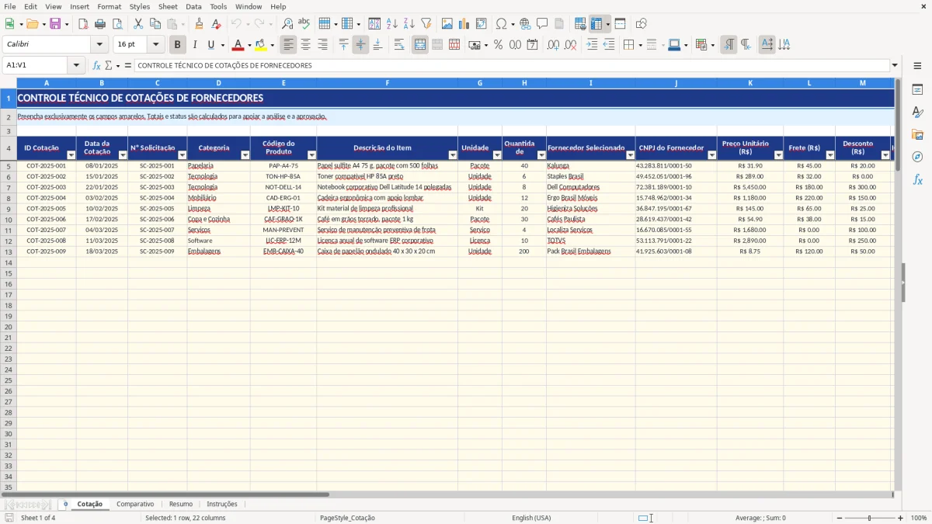Apply the yellow highlighting color swatch
The height and width of the screenshot is (524, 932).
(x=261, y=45)
